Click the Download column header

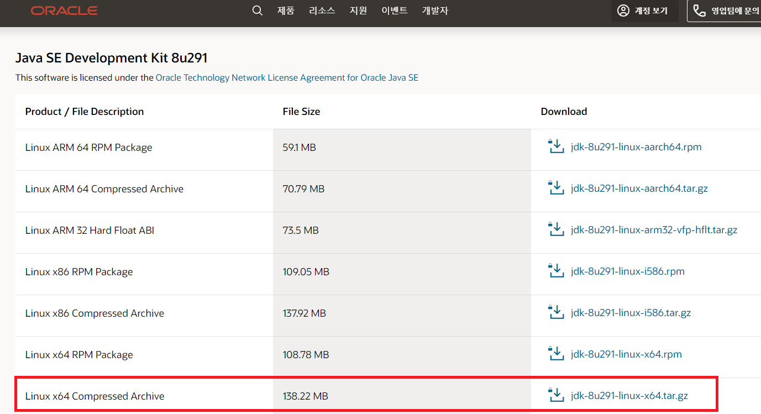564,112
